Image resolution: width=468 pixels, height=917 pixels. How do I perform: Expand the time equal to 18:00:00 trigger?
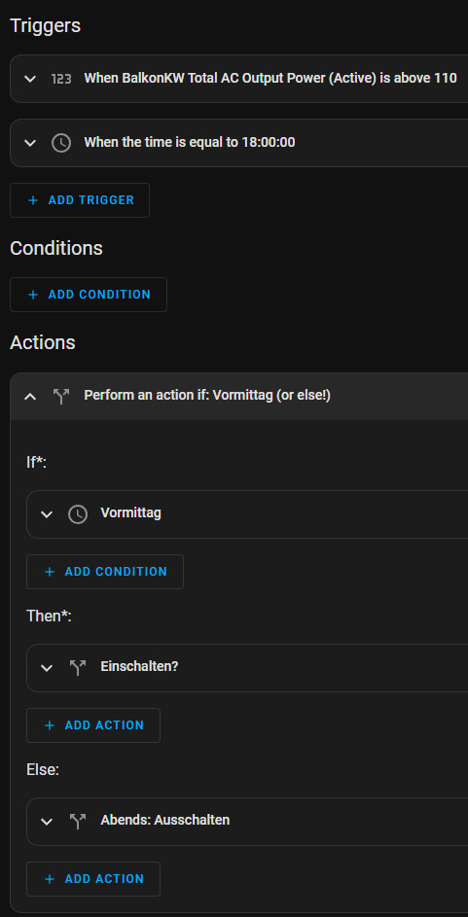30,143
